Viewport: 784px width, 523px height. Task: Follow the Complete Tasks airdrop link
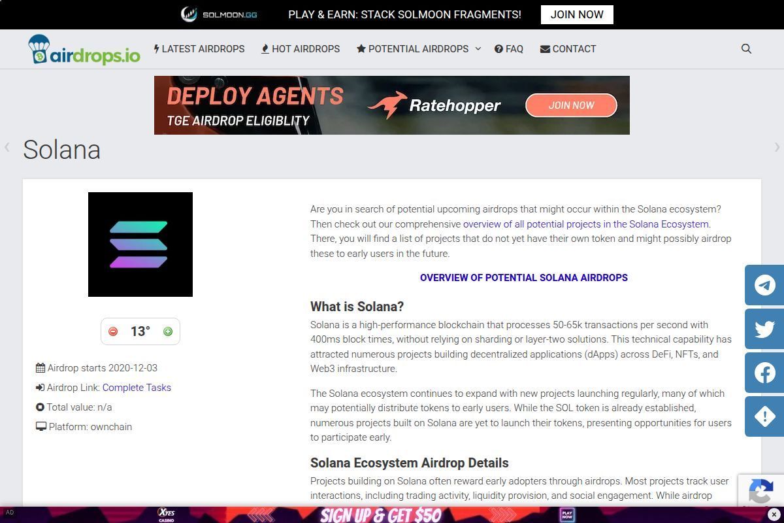tap(137, 387)
